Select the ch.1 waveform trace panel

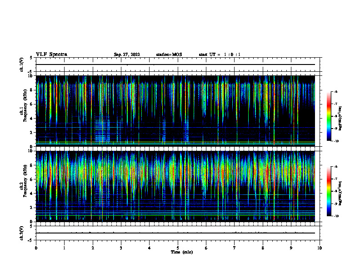(x=178, y=65)
